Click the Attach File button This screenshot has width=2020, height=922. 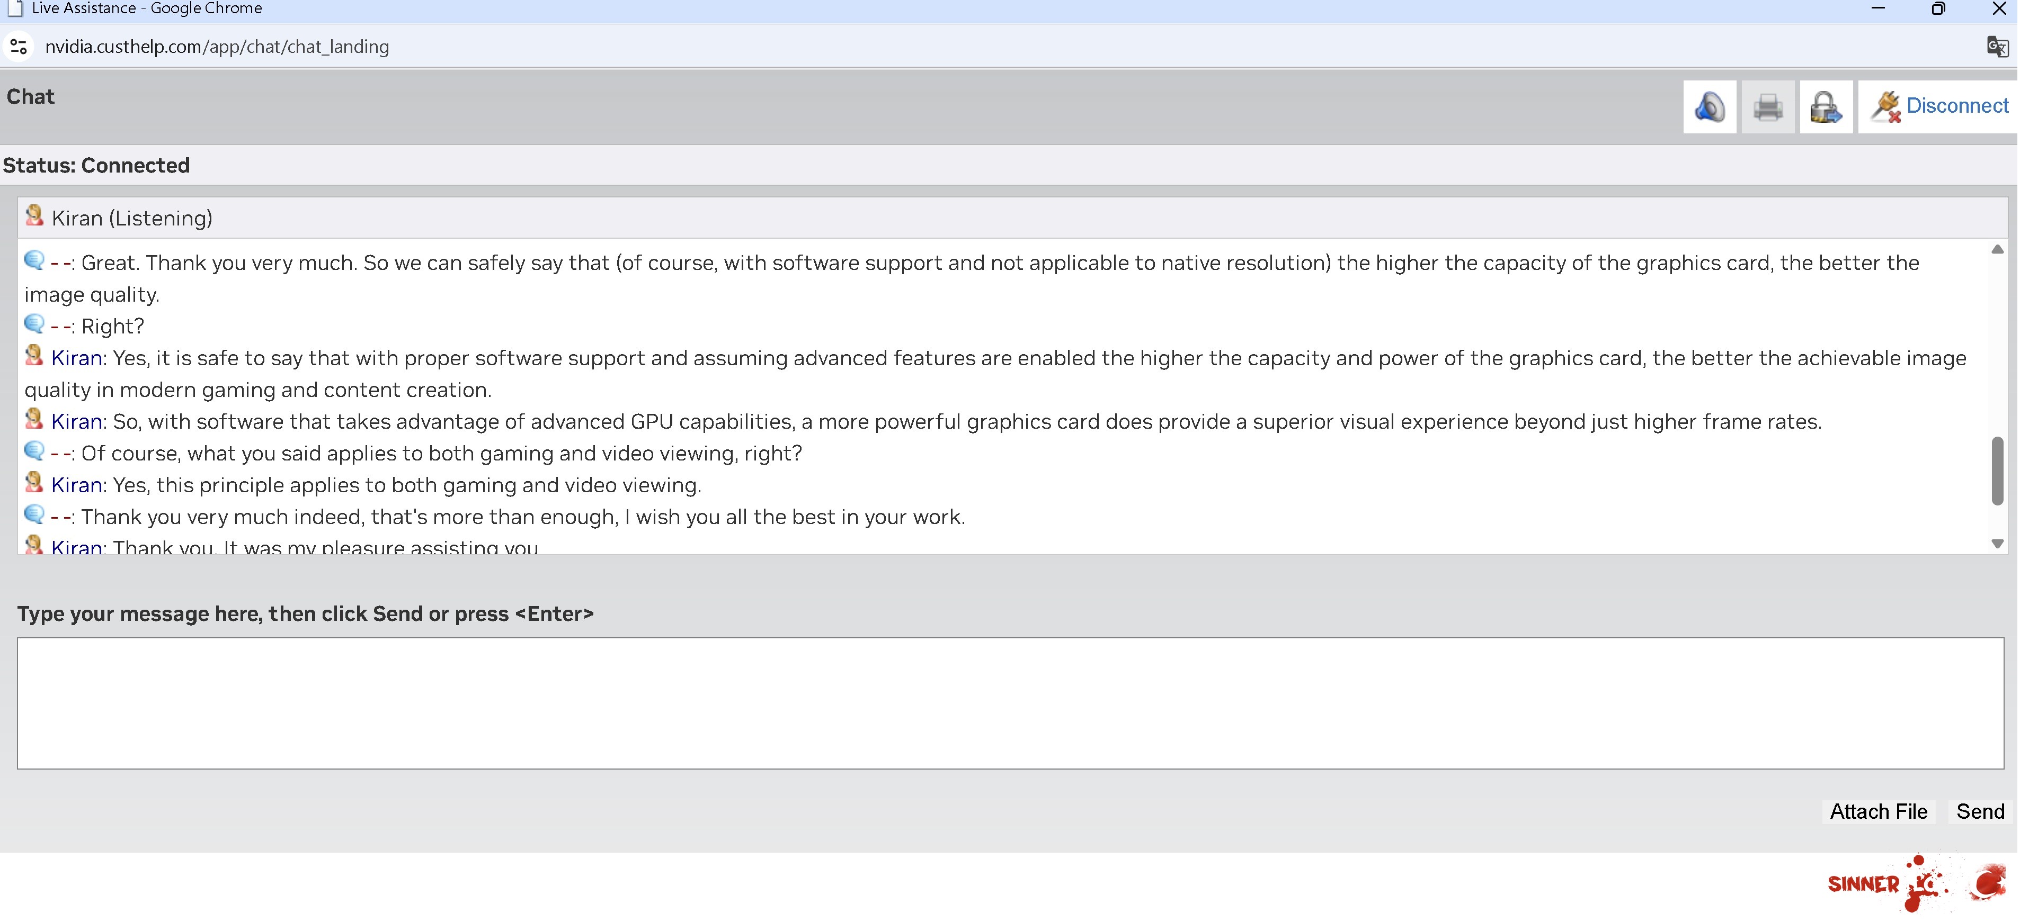(1878, 811)
